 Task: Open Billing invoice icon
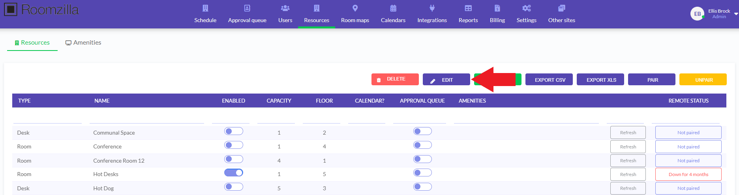pyautogui.click(x=497, y=8)
